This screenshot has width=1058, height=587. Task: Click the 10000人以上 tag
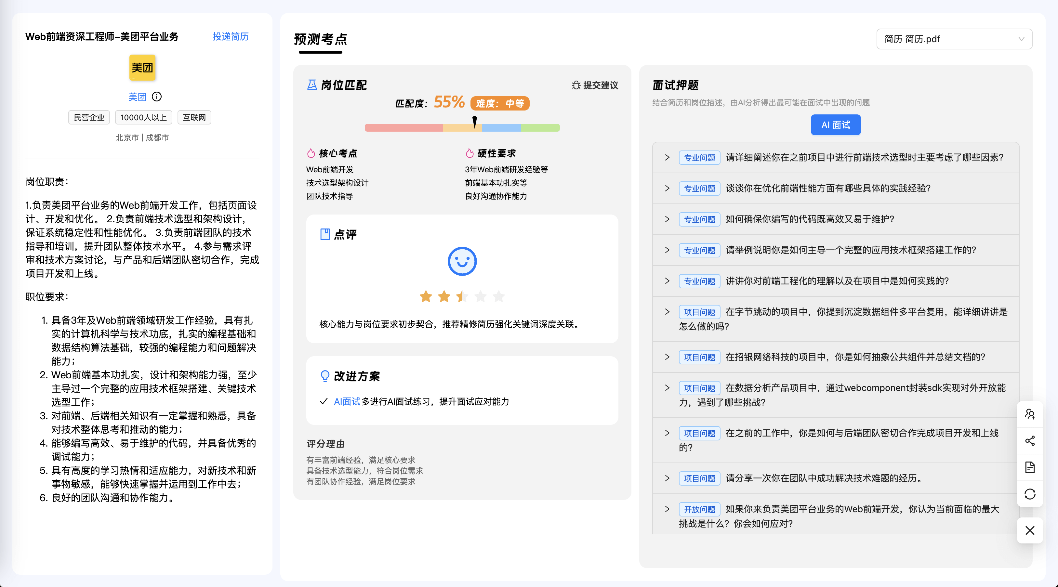(143, 117)
